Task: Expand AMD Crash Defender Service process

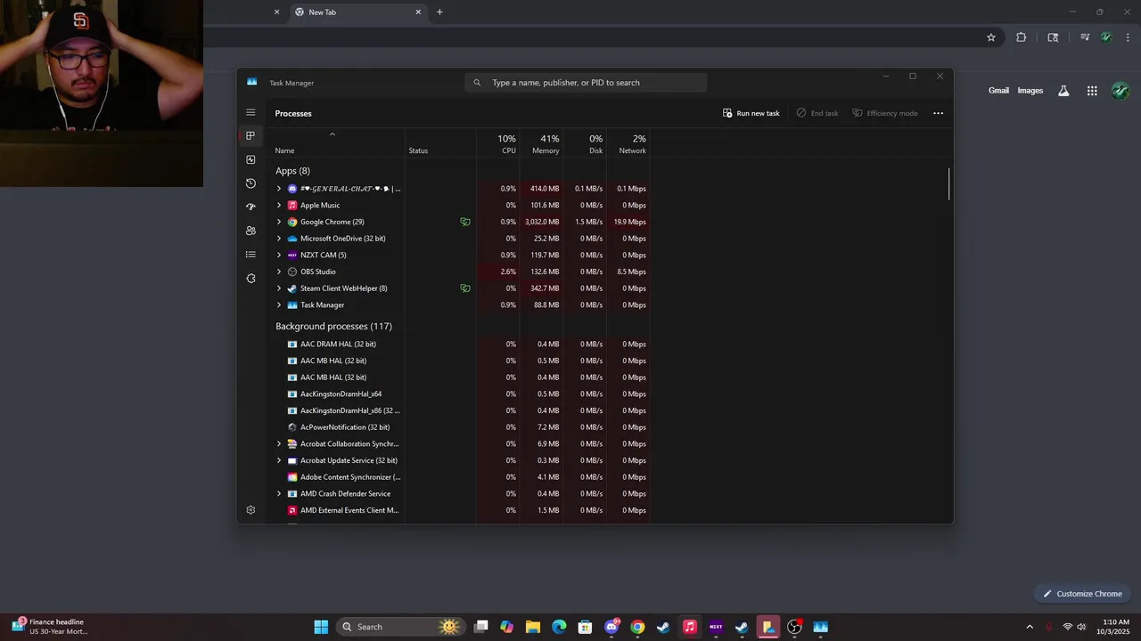Action: pyautogui.click(x=279, y=494)
